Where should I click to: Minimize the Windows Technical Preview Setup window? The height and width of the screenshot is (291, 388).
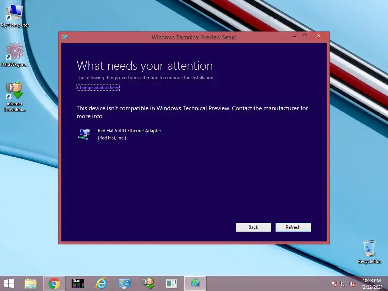pyautogui.click(x=295, y=36)
